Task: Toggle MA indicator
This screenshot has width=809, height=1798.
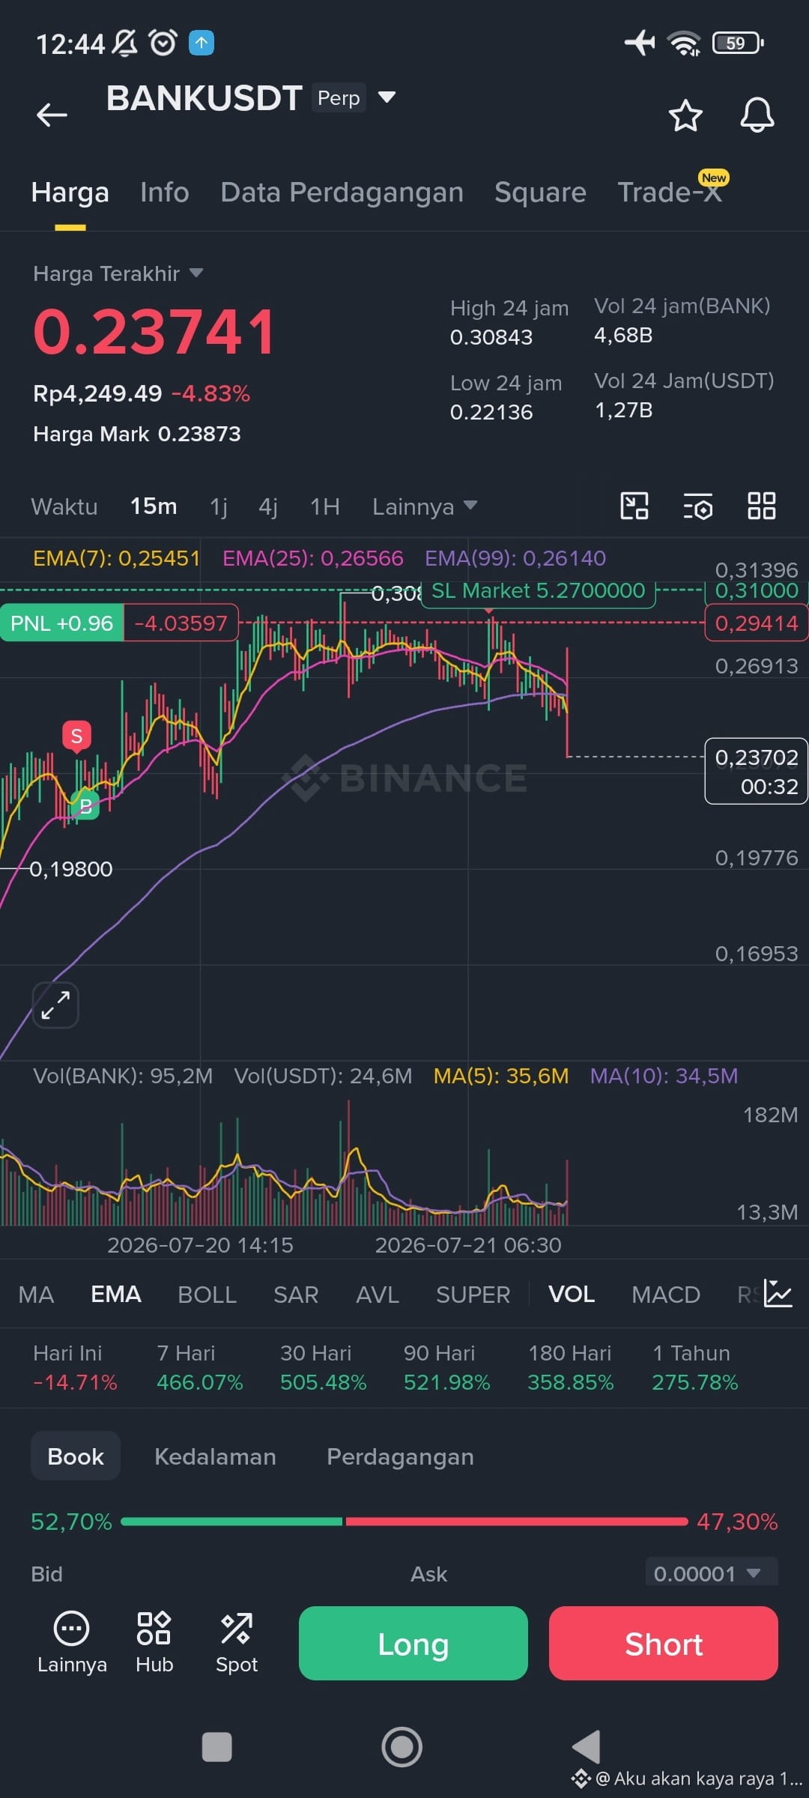Action: (36, 1295)
